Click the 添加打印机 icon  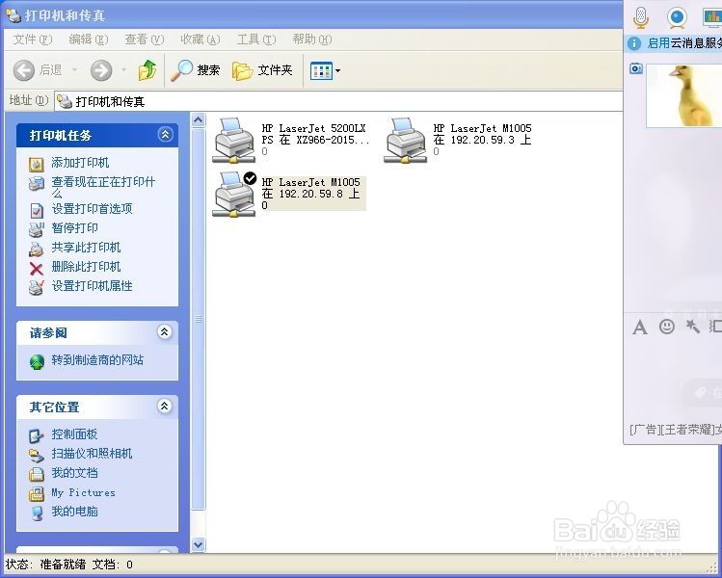[37, 164]
